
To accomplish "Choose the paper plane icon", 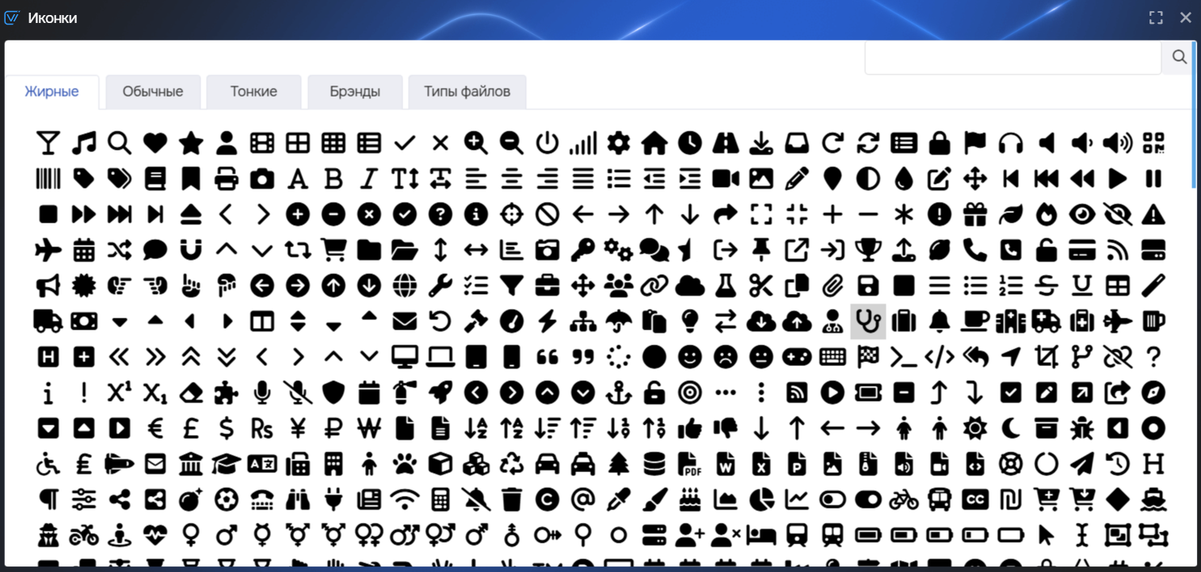I will [x=1082, y=464].
